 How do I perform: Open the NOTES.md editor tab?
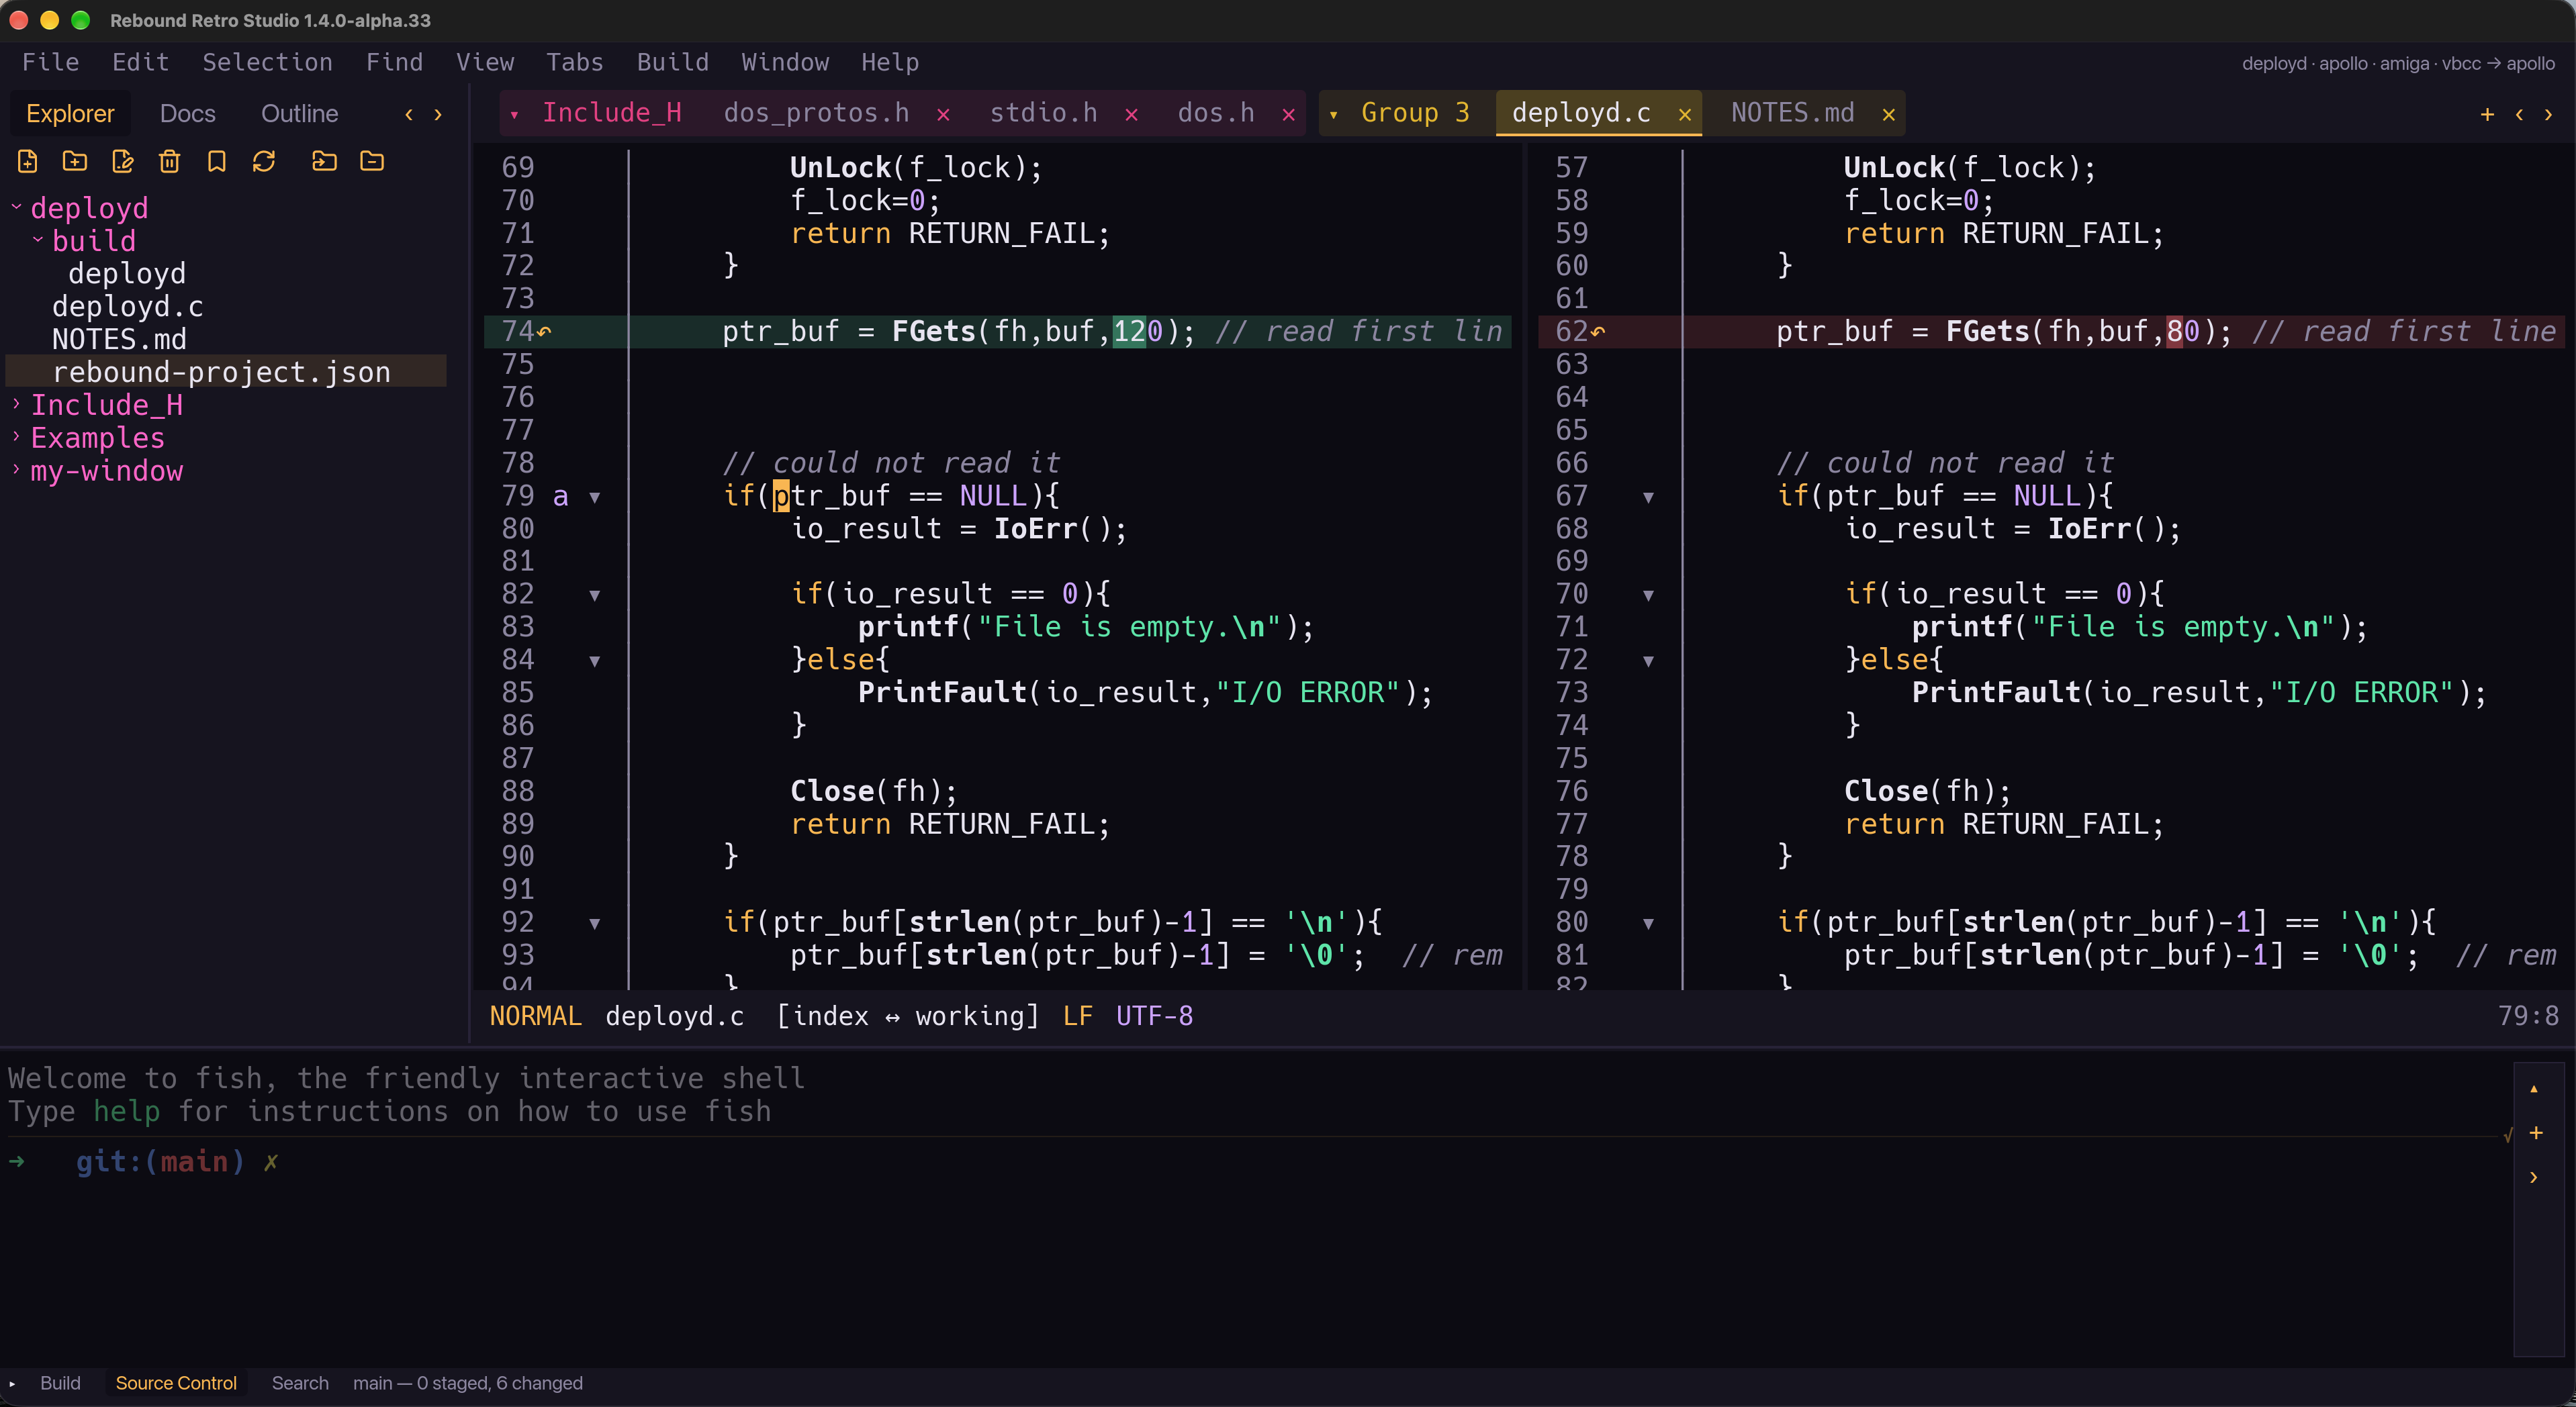pos(1792,113)
